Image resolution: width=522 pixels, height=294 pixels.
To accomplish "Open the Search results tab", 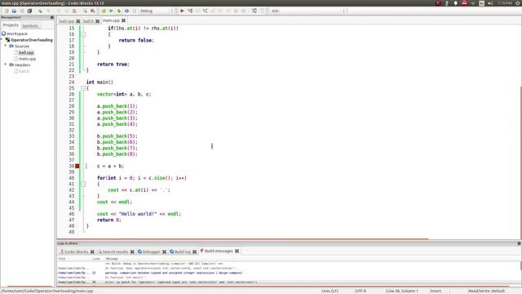I will point(115,252).
